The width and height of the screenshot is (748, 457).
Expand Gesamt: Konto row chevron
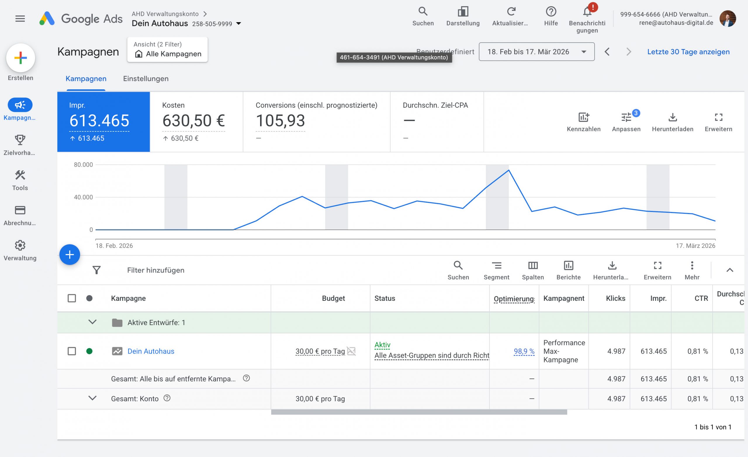pos(92,398)
